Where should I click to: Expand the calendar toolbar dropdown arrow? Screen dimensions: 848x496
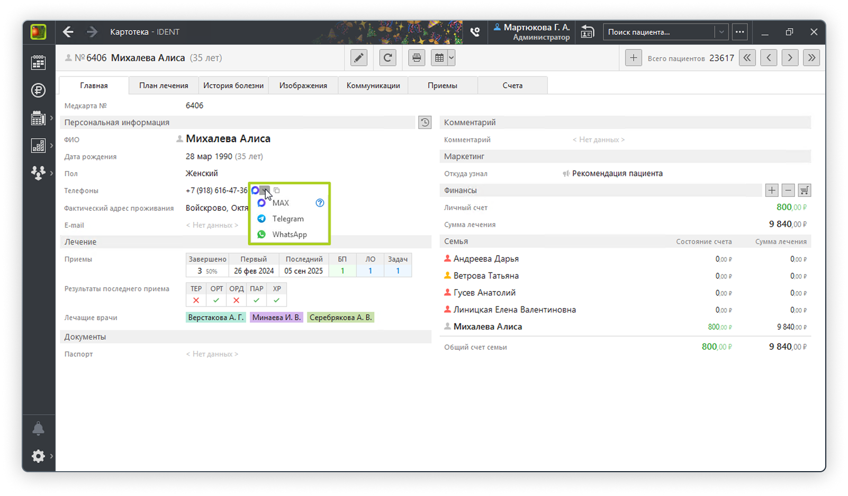[x=452, y=58]
